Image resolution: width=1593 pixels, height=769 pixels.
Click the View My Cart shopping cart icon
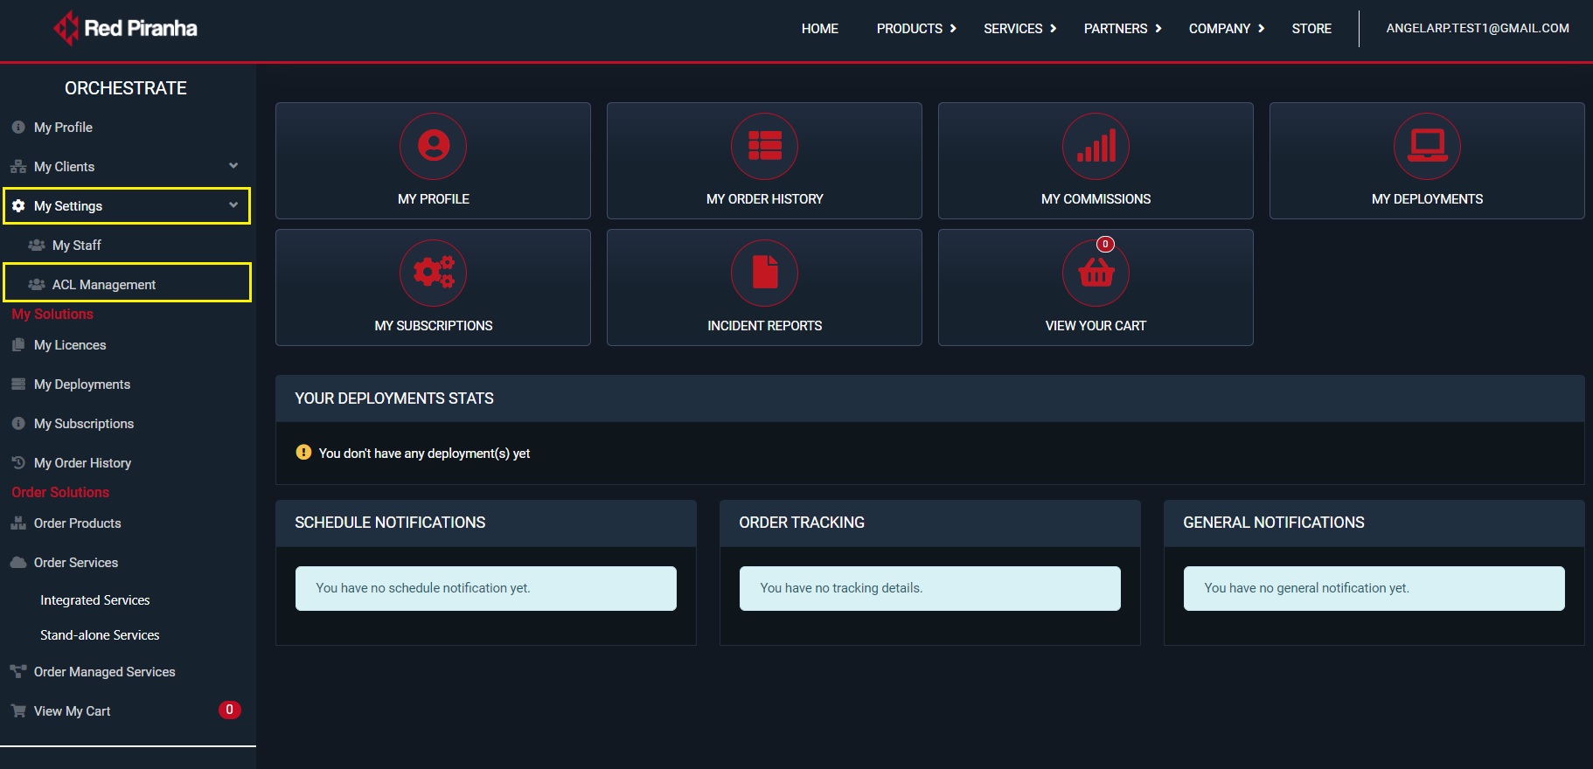(x=18, y=711)
